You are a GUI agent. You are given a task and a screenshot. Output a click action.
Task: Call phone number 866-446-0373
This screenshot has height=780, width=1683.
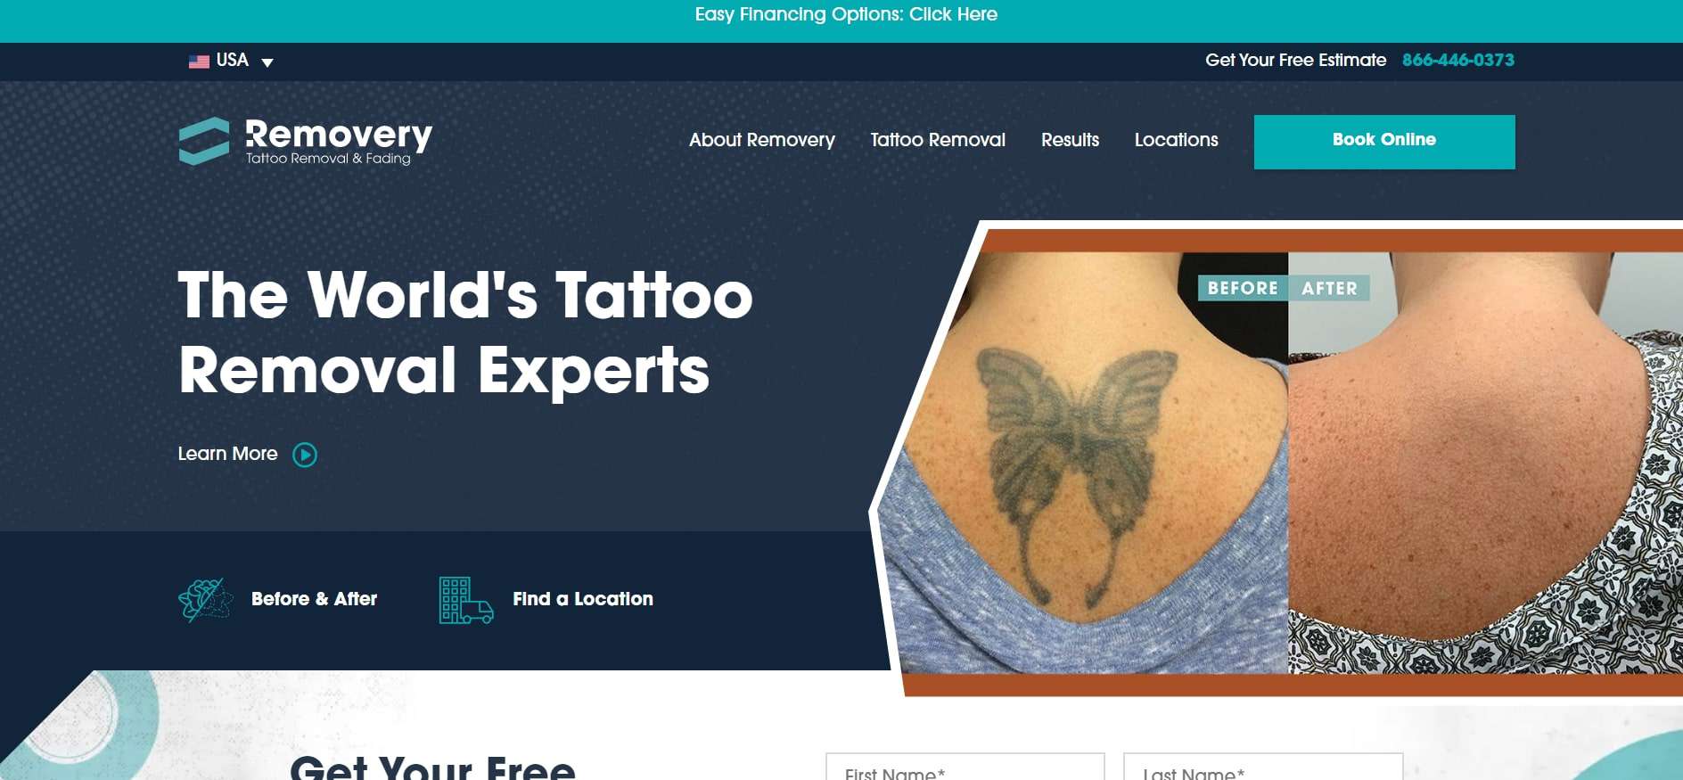coord(1458,60)
